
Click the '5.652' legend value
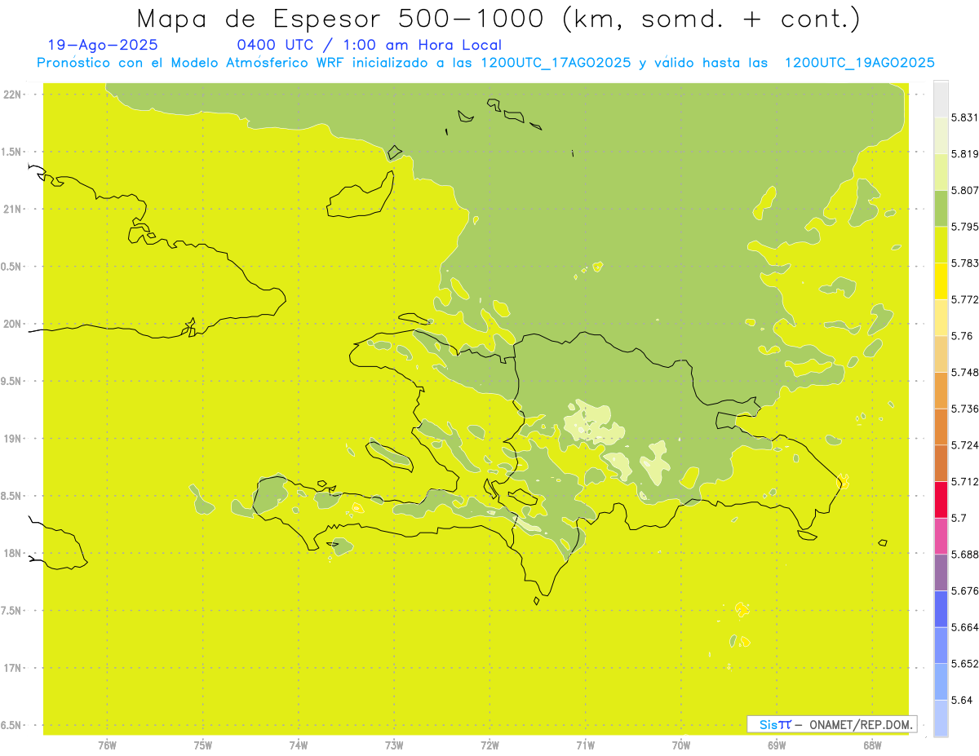(964, 664)
